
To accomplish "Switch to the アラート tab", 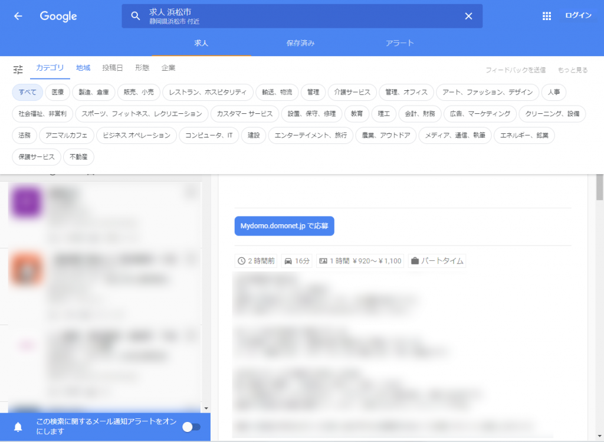I will 399,43.
